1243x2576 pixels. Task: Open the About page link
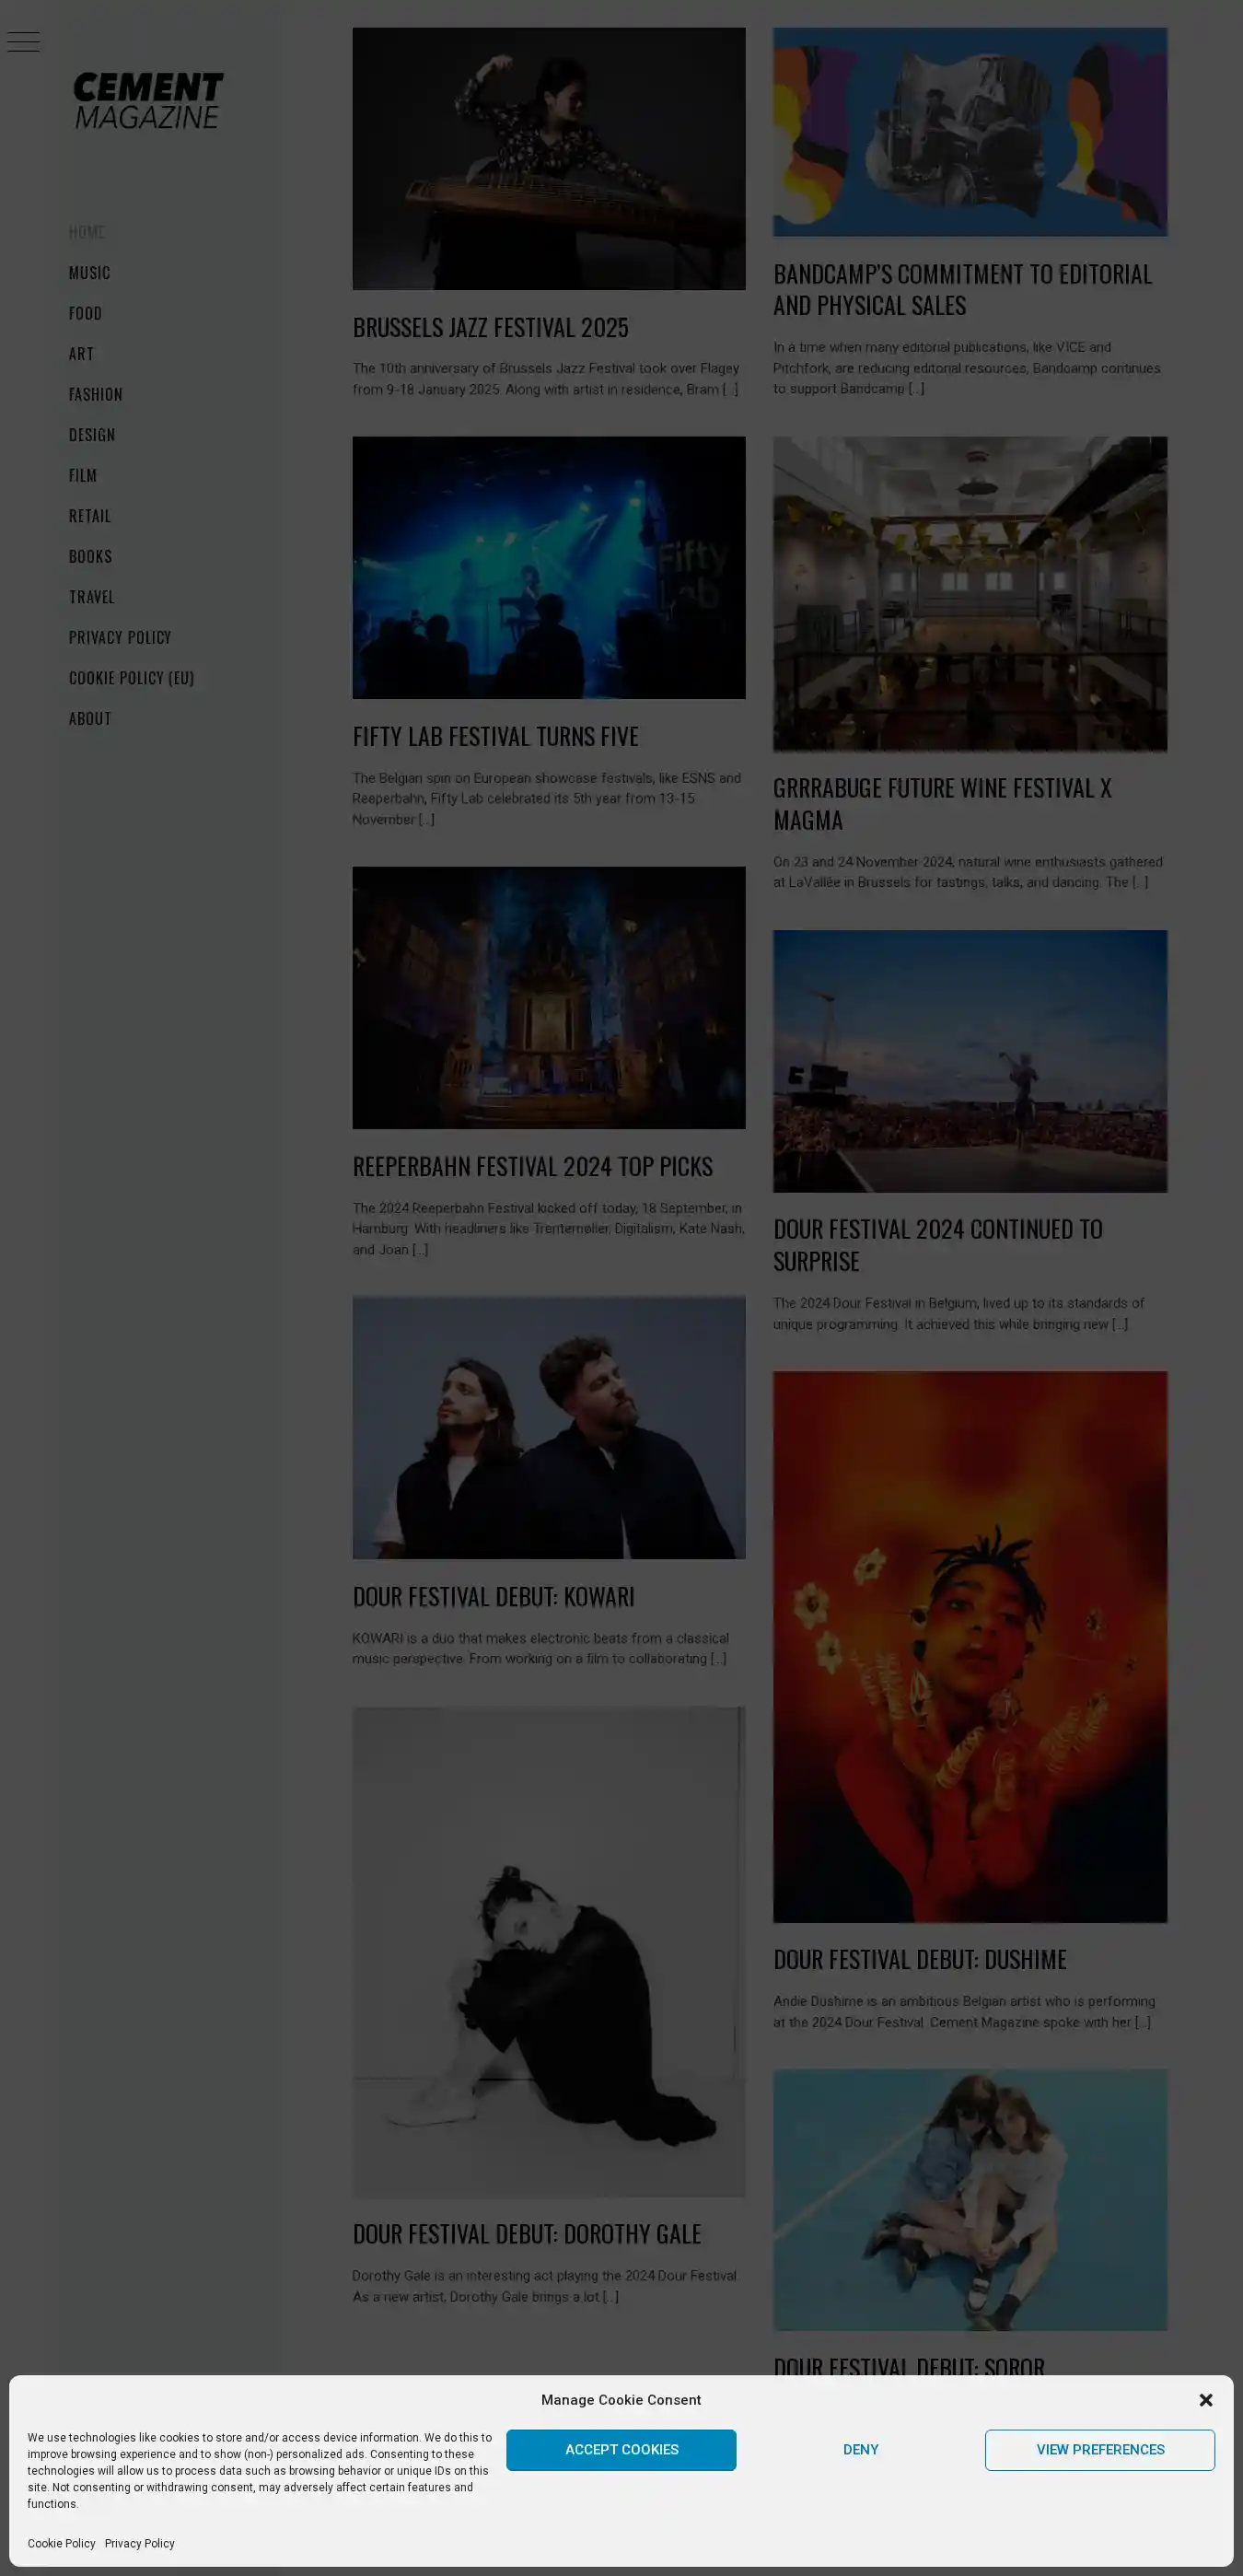[89, 718]
